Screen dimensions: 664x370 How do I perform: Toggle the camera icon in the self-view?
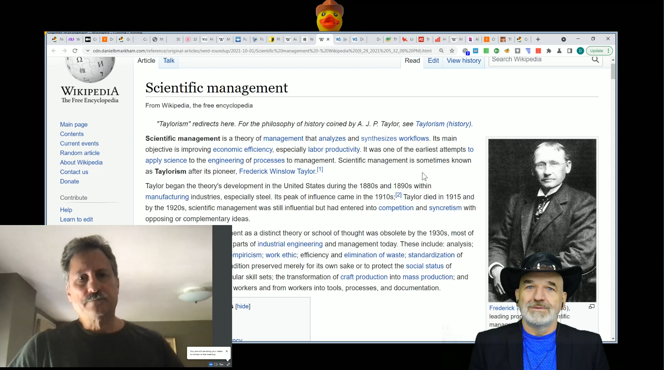coord(216,364)
